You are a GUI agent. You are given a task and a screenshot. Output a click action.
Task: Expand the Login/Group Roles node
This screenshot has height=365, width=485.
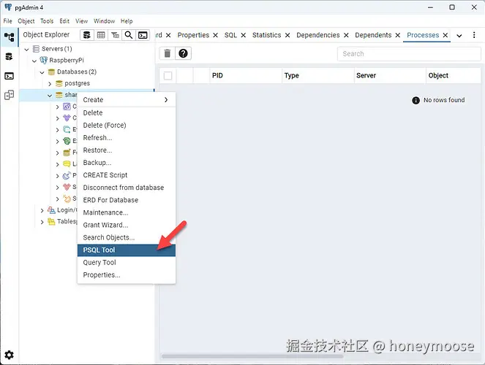42,210
